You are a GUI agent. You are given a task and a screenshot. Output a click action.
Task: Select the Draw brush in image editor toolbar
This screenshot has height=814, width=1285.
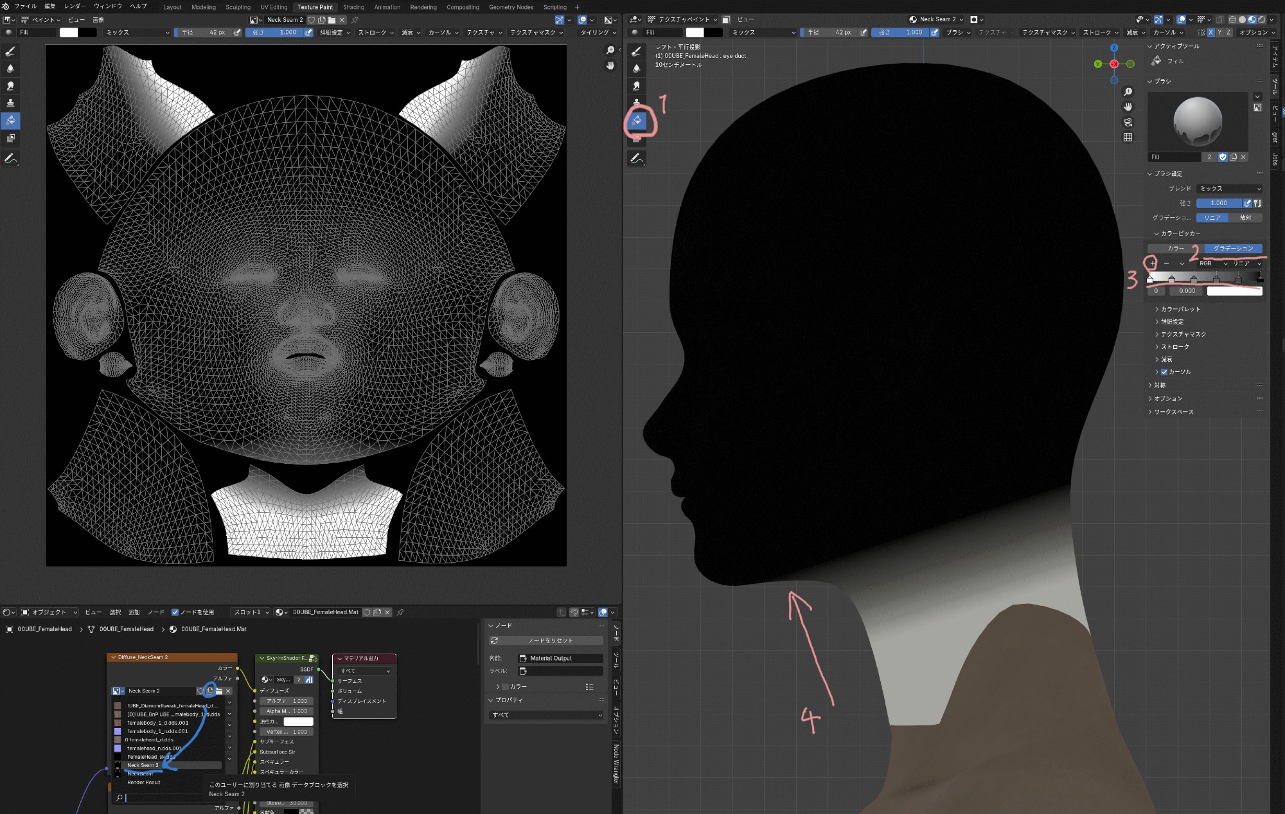pos(10,51)
